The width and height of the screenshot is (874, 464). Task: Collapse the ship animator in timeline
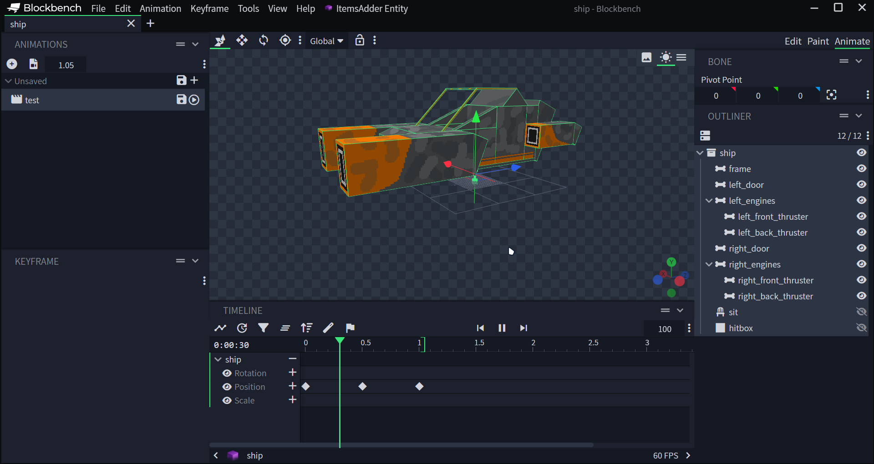point(218,360)
